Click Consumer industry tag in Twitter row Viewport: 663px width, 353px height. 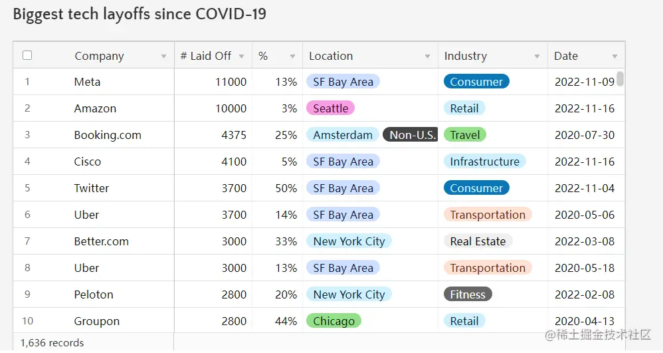(x=476, y=188)
